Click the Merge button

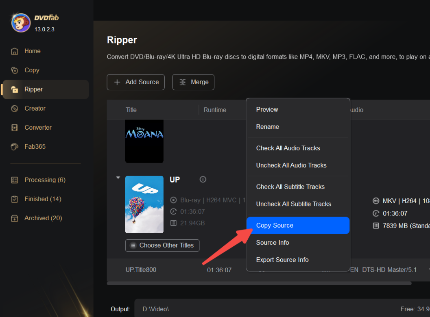[193, 82]
